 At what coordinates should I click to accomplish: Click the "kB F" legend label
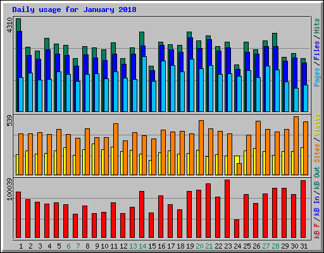317,231
